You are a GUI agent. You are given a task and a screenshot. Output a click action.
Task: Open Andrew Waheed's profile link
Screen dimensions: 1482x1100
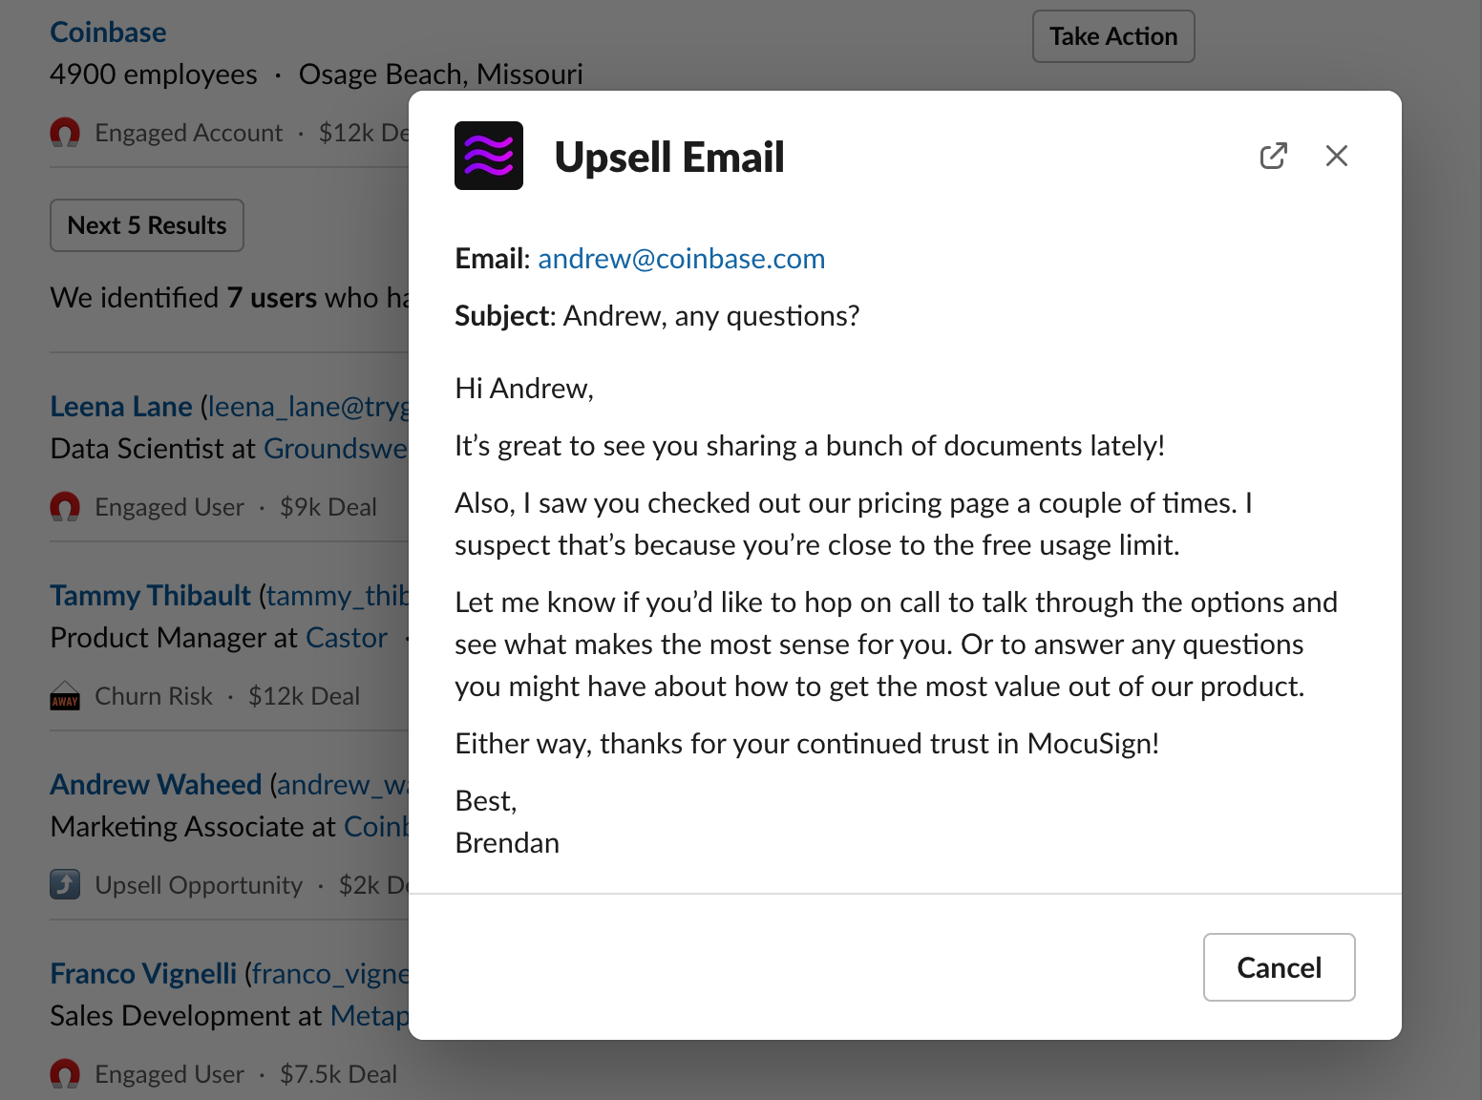tap(156, 785)
